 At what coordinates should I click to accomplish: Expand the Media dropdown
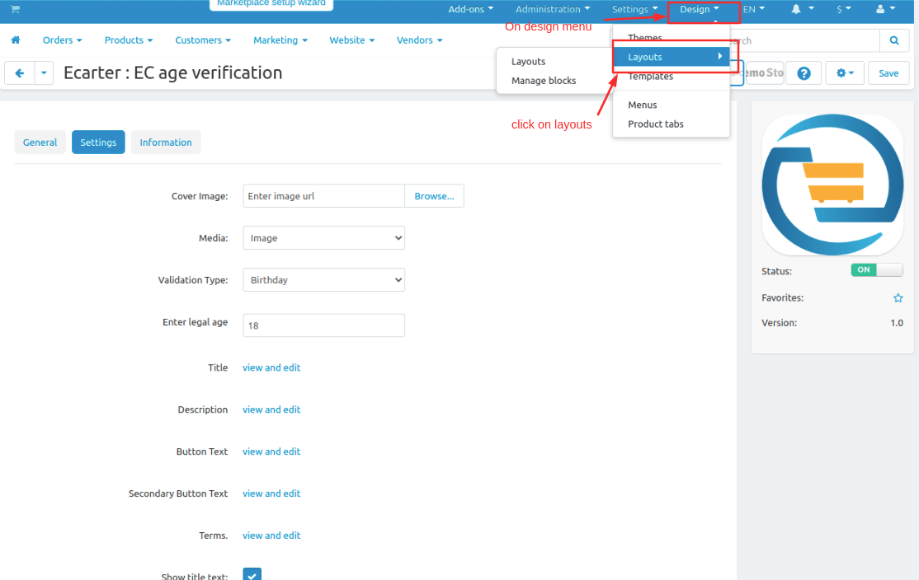pyautogui.click(x=323, y=238)
